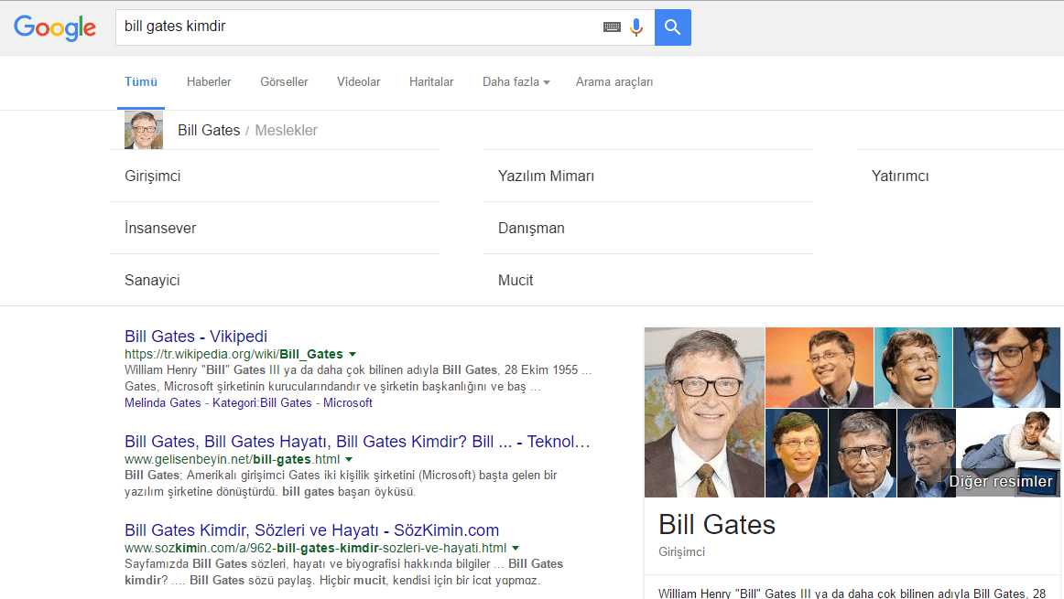Screen dimensions: 1064x599
Task: Click the Melinda Gates sublink
Action: click(x=162, y=403)
